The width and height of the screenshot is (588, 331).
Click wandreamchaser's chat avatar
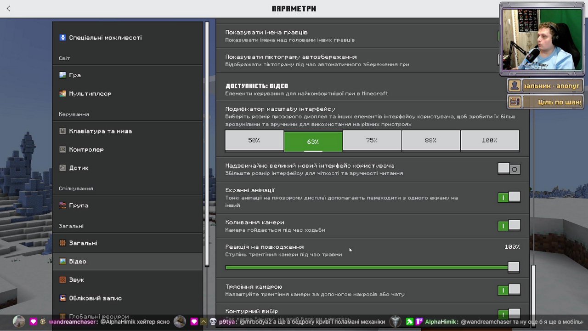[x=19, y=322]
